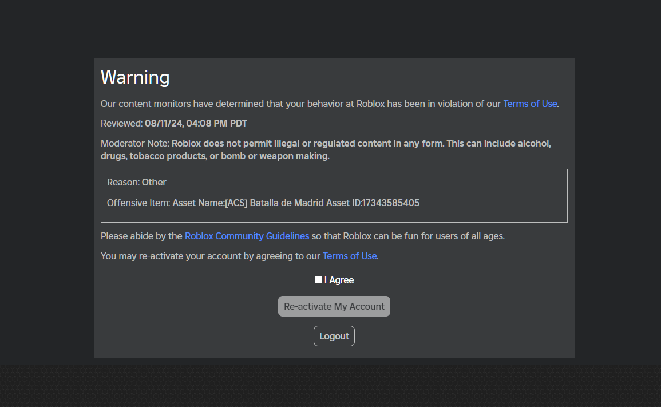Screen dimensions: 661x407
Task: Tick the I Agree checkbox
Action: point(318,280)
